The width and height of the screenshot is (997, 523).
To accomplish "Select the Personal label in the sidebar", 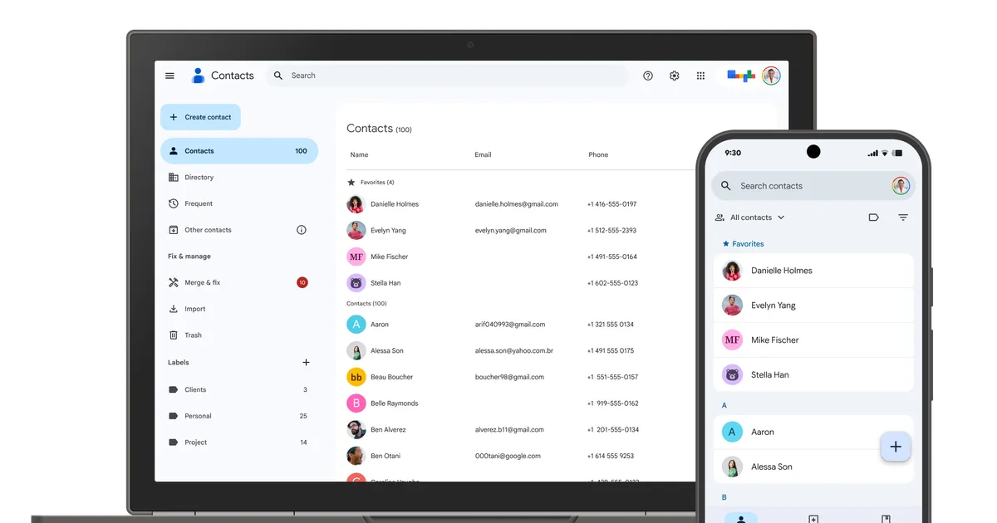I will pos(199,415).
